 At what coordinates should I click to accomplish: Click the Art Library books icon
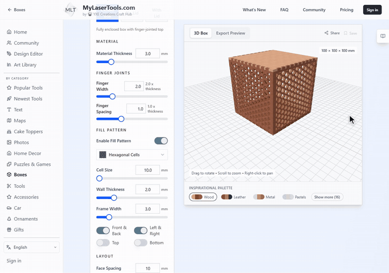tap(9, 65)
